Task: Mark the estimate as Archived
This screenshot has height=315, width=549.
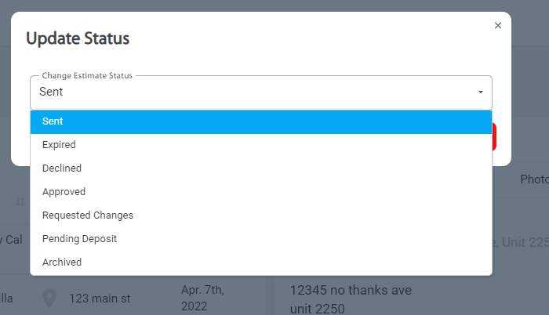Action: (x=261, y=262)
